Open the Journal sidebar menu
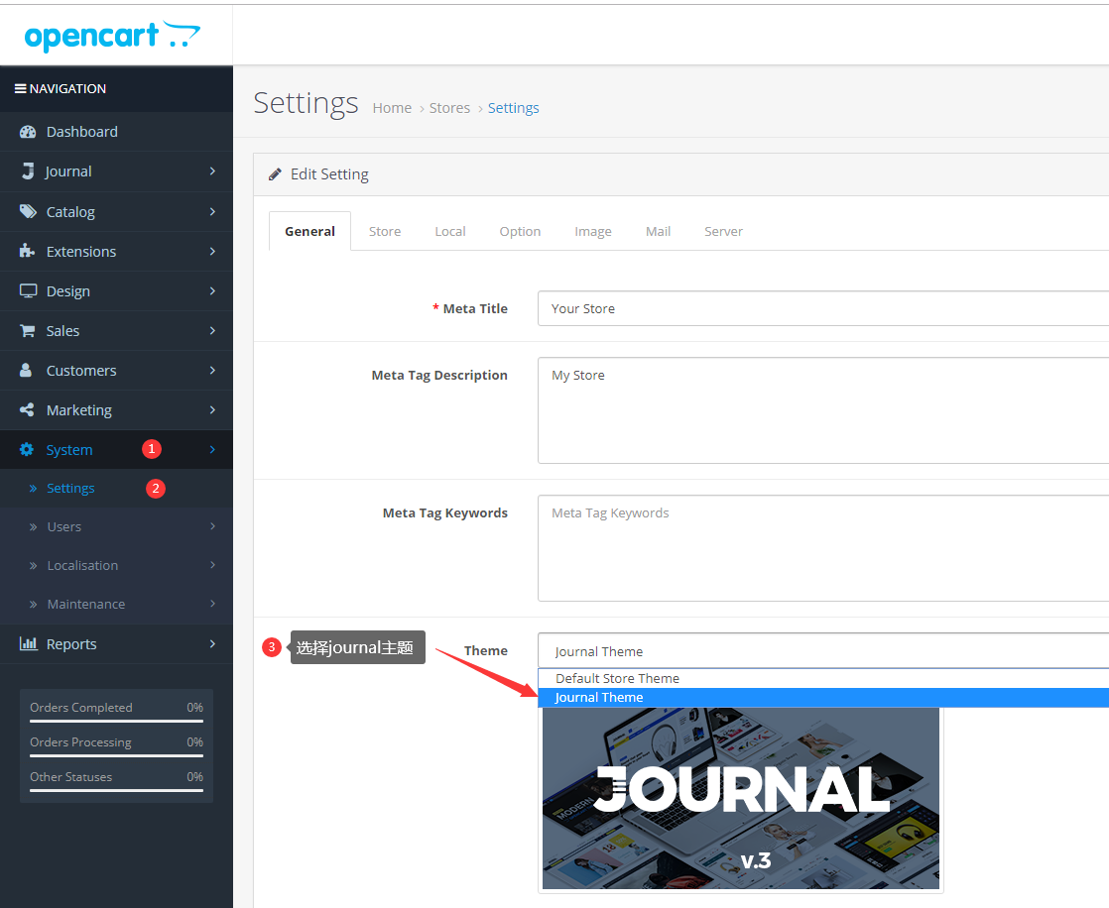The width and height of the screenshot is (1109, 908). (x=116, y=171)
